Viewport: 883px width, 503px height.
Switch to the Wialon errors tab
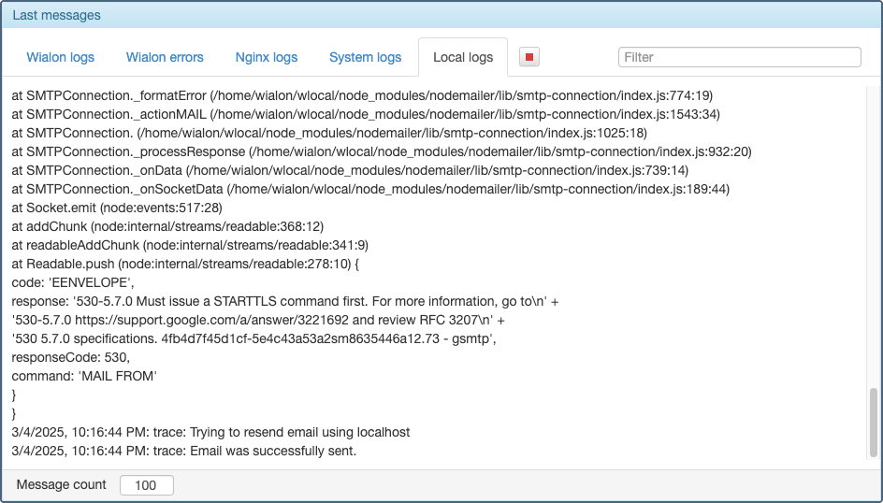[165, 57]
